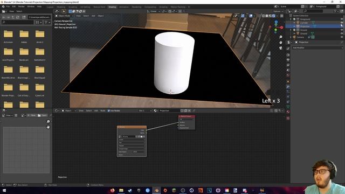Select the Camera object in outliner

pyautogui.click(x=300, y=37)
